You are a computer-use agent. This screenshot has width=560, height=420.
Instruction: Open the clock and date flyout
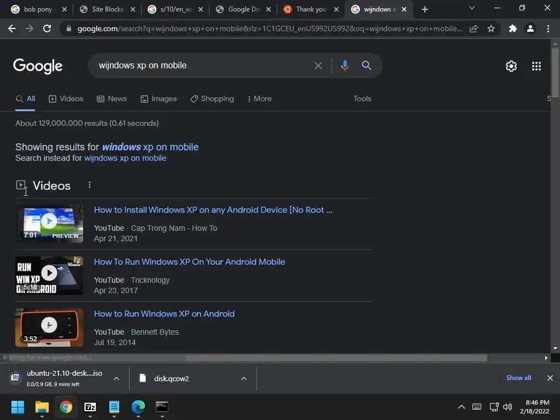[x=535, y=407]
